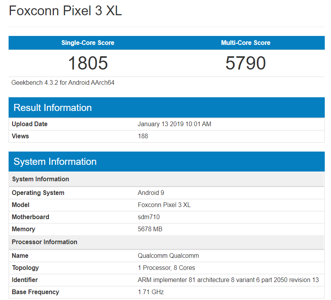
Task: Click the motherboard value 'sdm710'
Action: pyautogui.click(x=149, y=217)
